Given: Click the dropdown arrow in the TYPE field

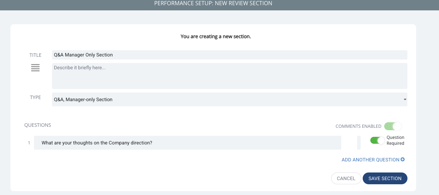Looking at the screenshot, I should (x=405, y=100).
